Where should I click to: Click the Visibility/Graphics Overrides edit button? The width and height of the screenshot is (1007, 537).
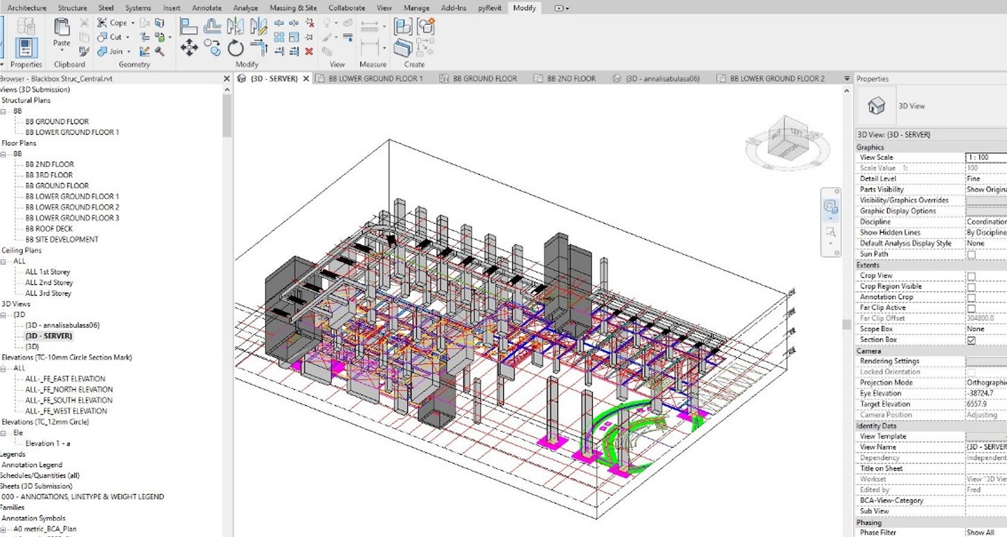(x=986, y=201)
